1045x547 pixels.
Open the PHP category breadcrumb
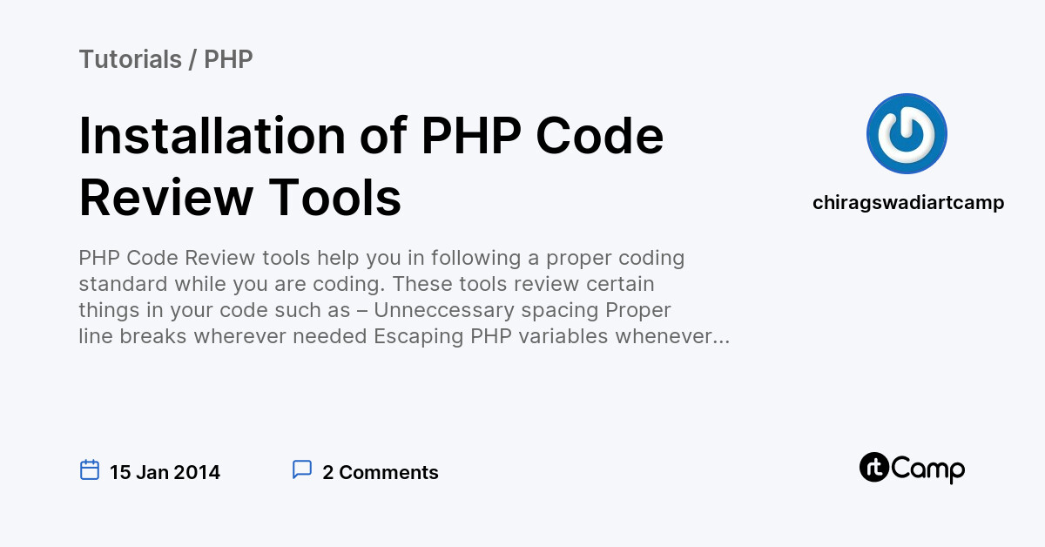click(228, 59)
